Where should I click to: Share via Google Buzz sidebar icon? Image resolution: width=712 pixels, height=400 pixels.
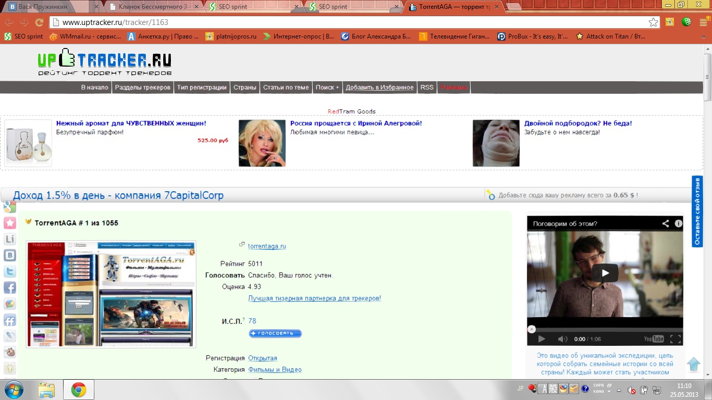coord(9,304)
